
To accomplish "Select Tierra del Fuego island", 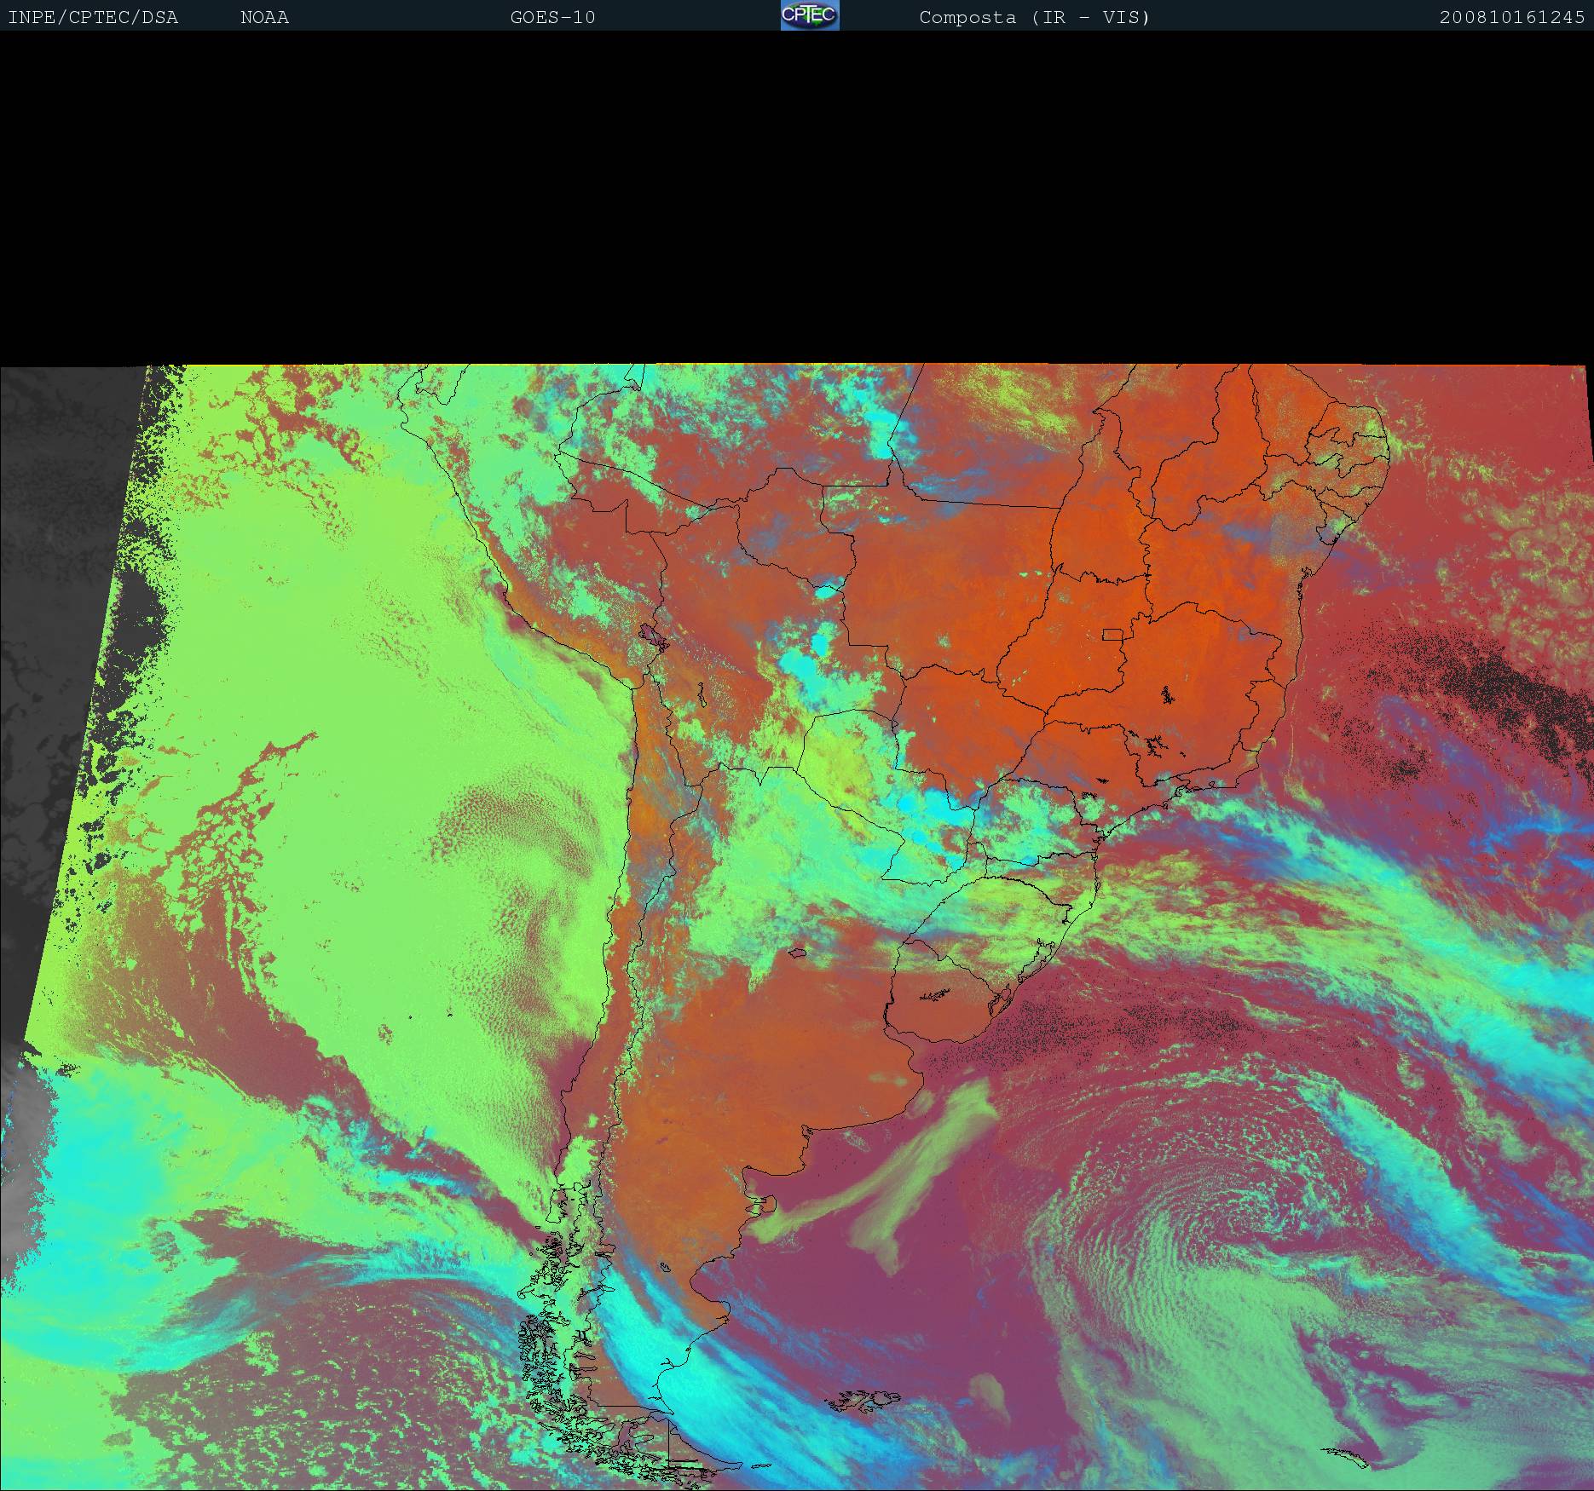I will point(690,1448).
